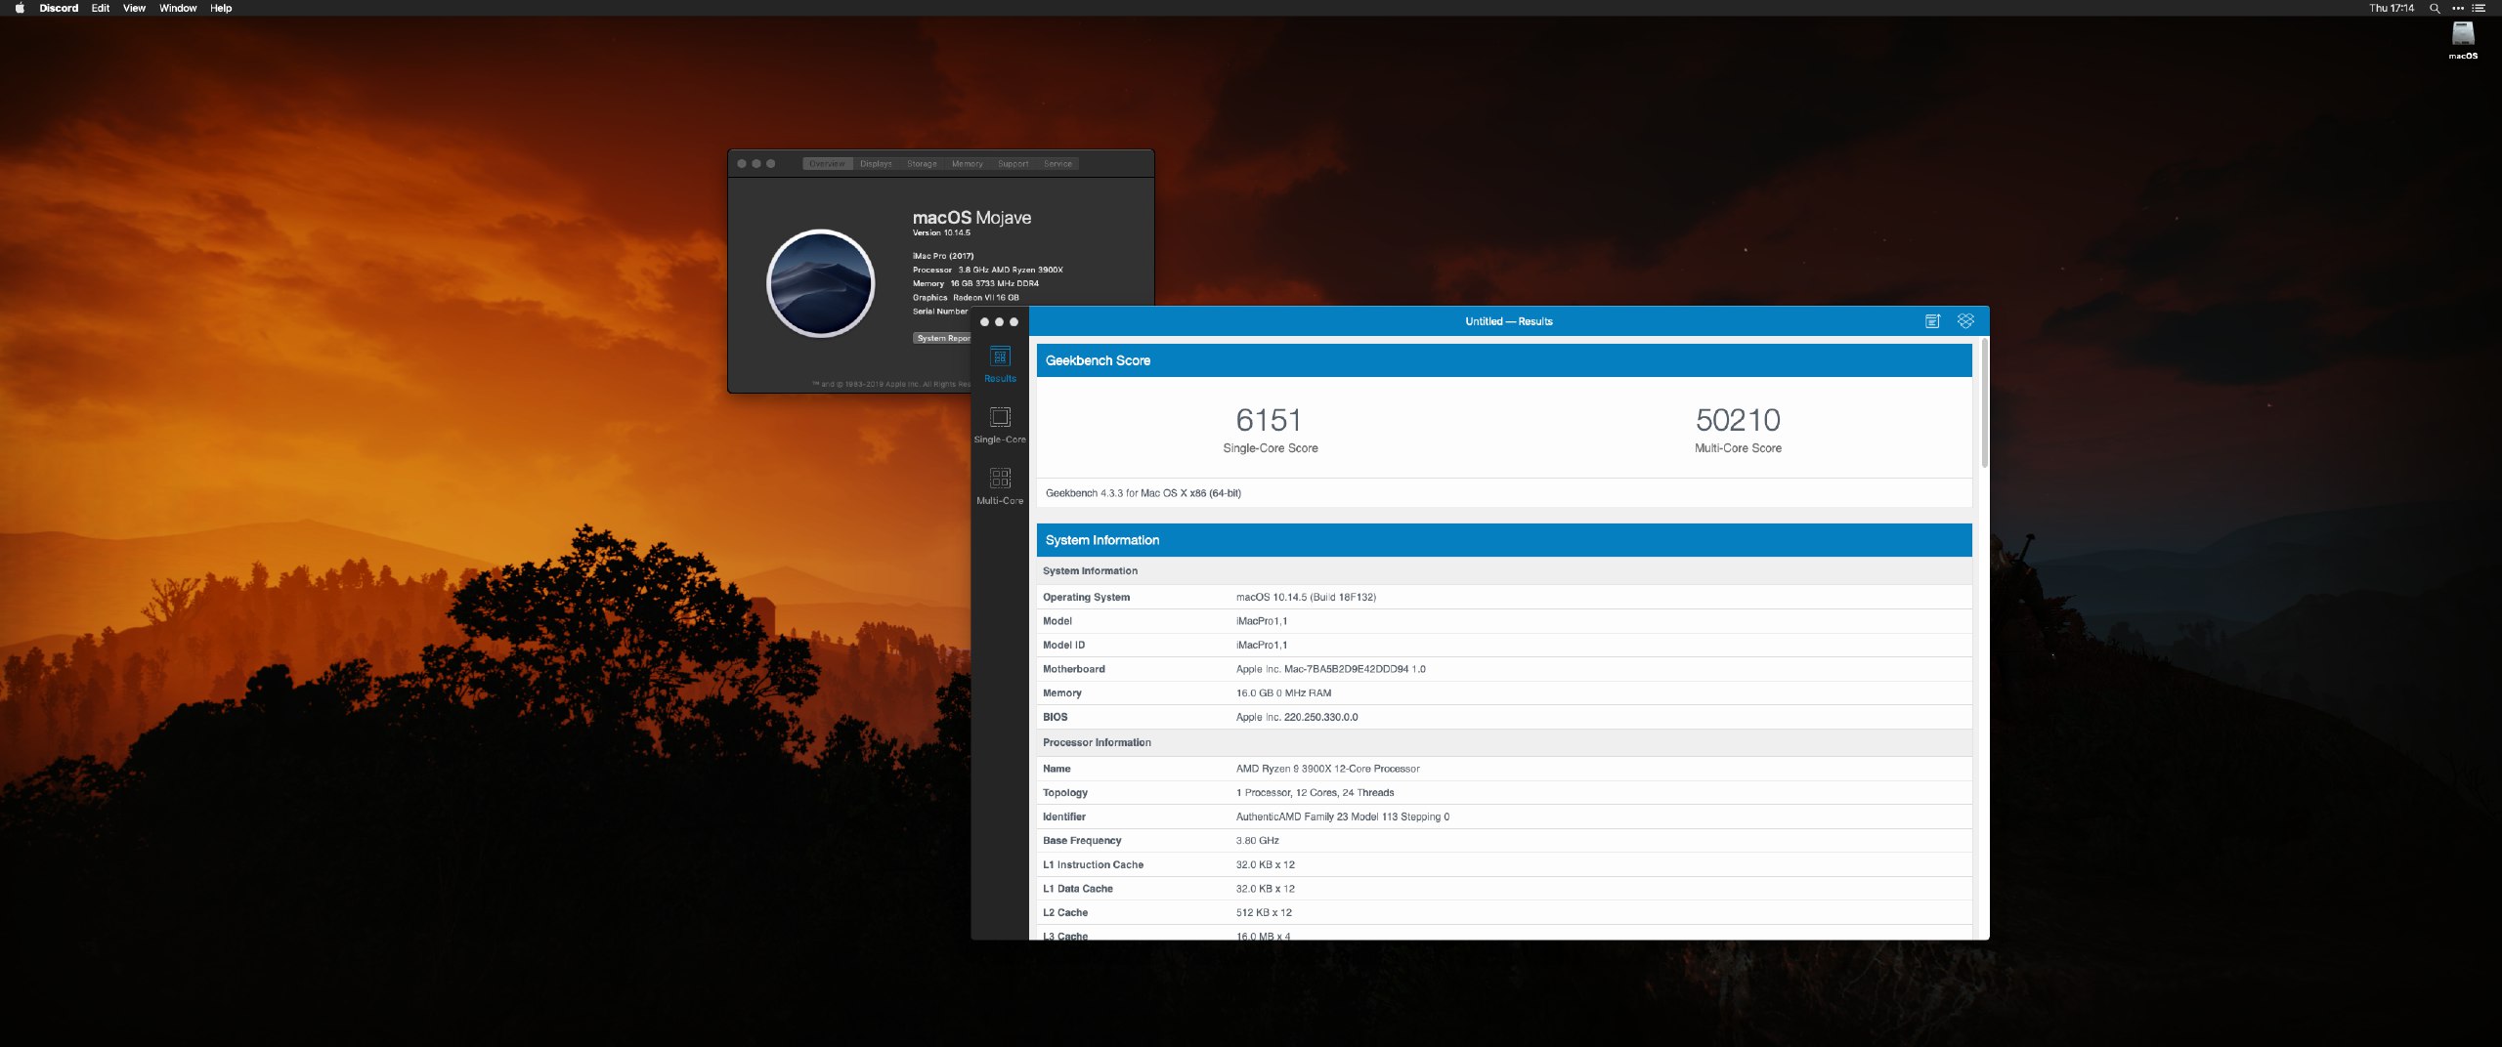
Task: Click the Model ID row label
Action: click(x=1063, y=645)
